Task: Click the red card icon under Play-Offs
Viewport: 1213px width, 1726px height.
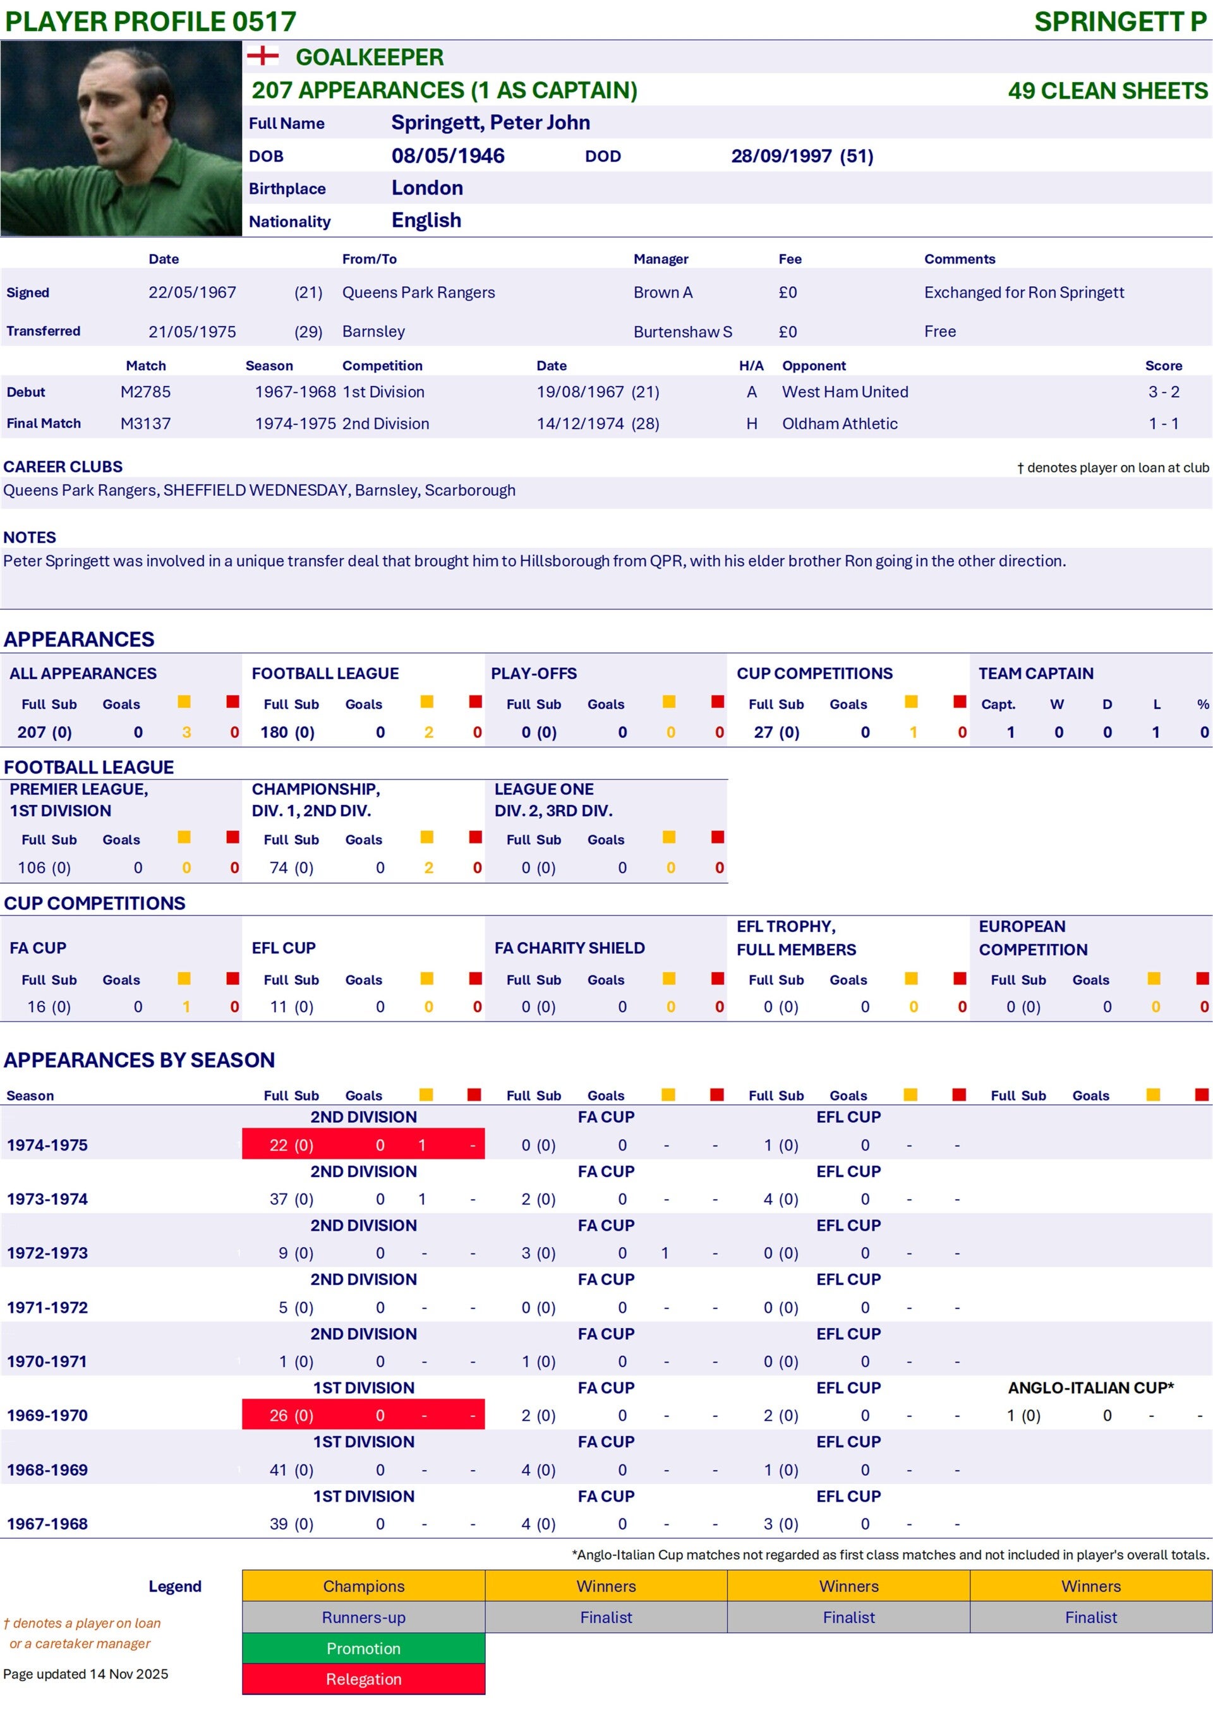Action: click(718, 702)
